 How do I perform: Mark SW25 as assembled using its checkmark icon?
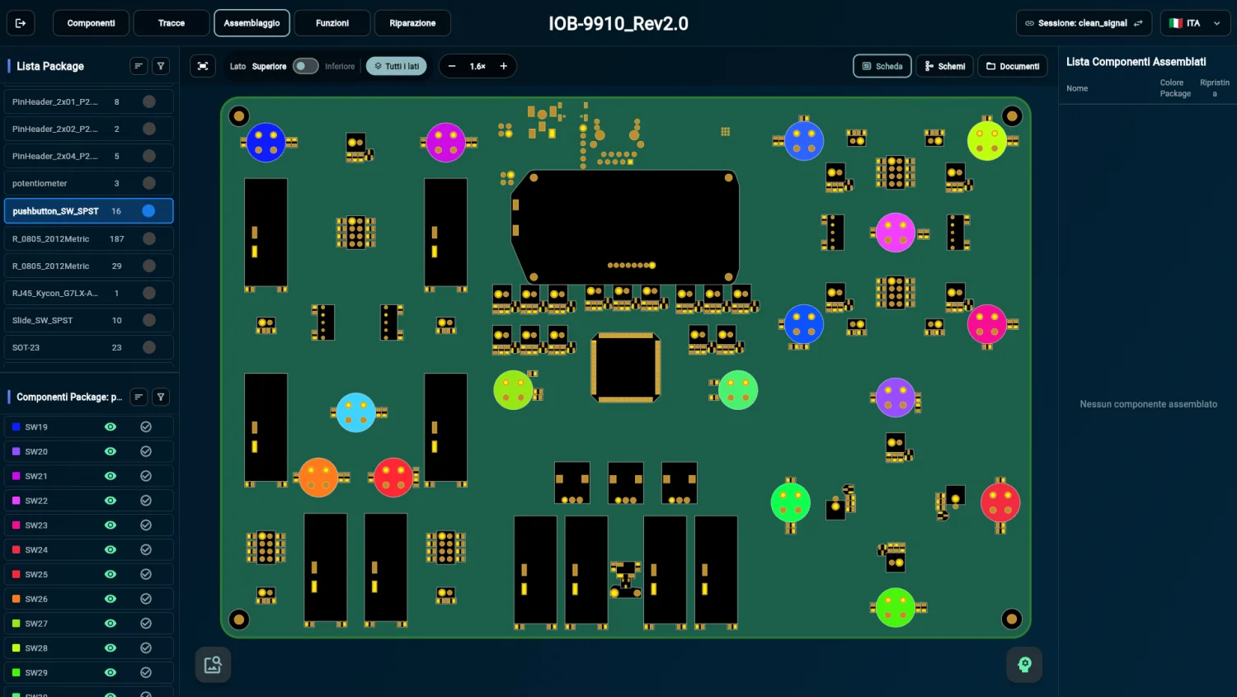click(146, 574)
